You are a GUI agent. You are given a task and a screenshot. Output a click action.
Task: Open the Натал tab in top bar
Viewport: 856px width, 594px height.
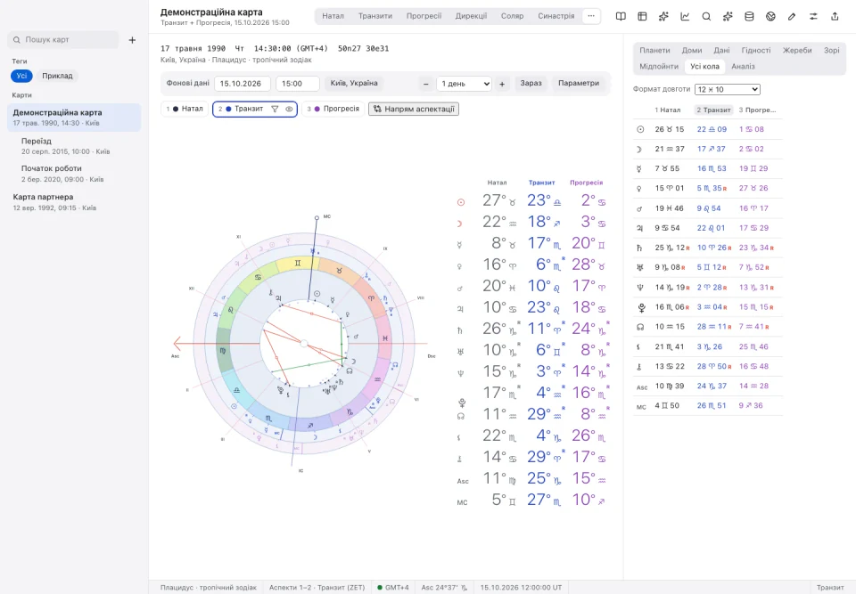click(333, 16)
